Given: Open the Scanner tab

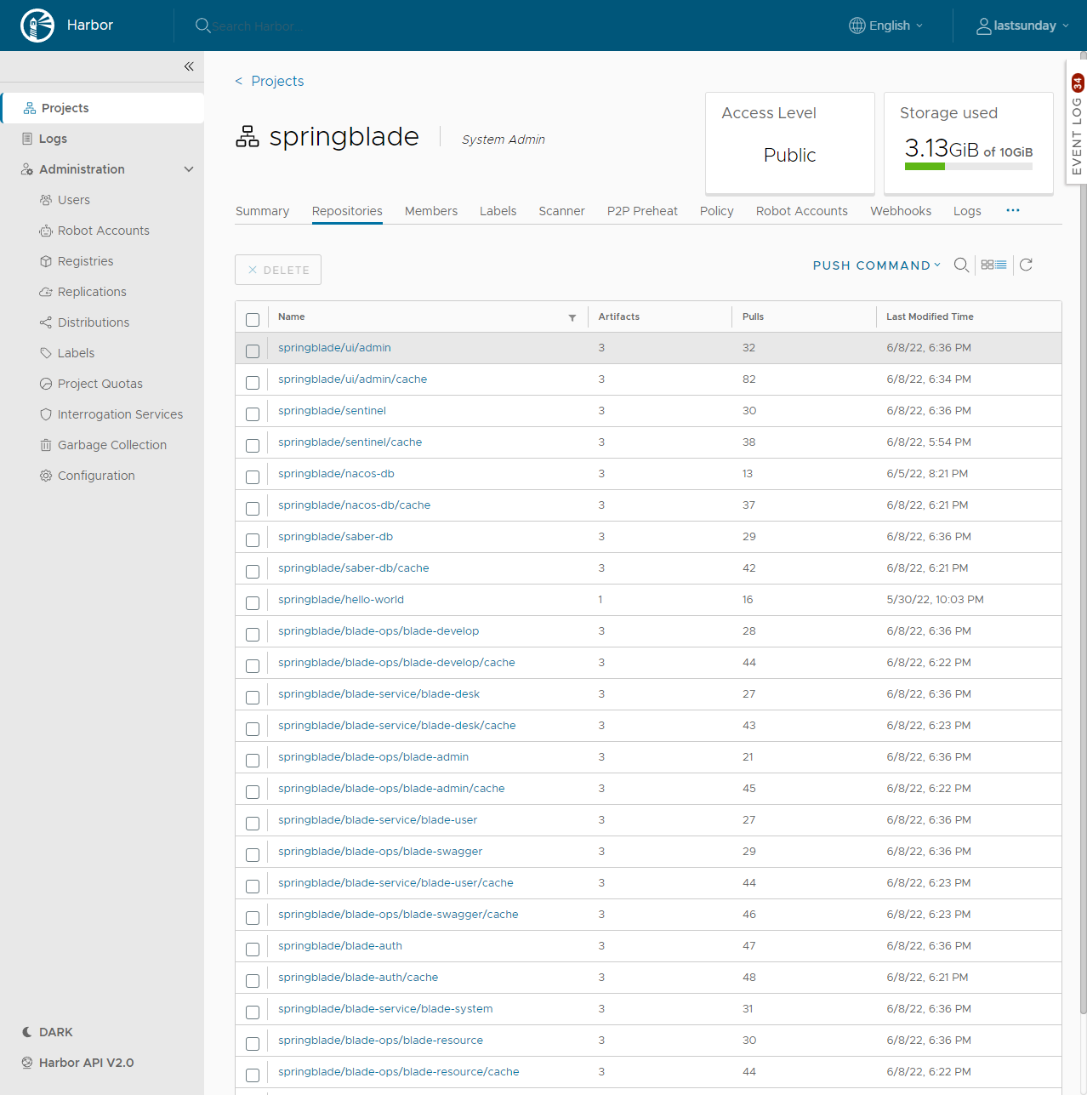Looking at the screenshot, I should click(561, 211).
